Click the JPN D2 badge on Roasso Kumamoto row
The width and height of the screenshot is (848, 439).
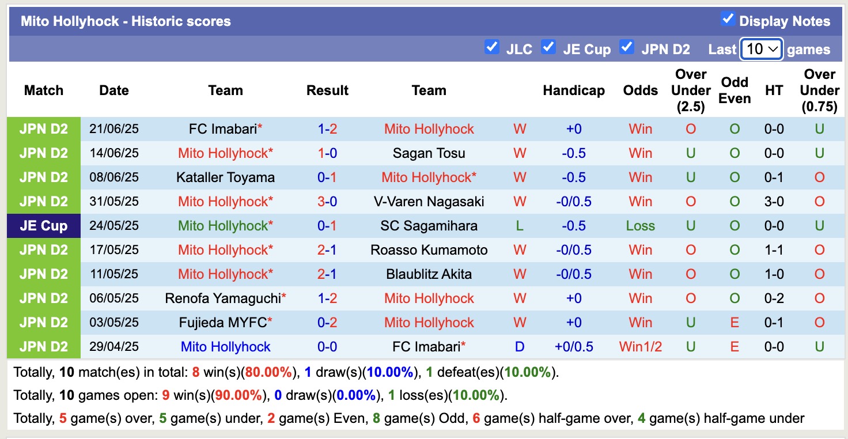[43, 249]
